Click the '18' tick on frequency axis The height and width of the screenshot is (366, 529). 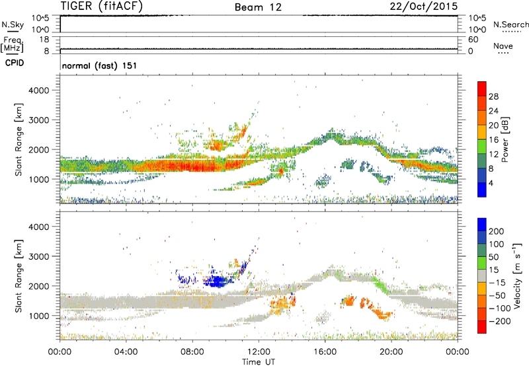(x=44, y=40)
